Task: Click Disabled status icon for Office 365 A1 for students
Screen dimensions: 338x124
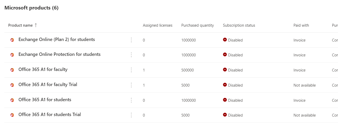Action: pyautogui.click(x=225, y=100)
